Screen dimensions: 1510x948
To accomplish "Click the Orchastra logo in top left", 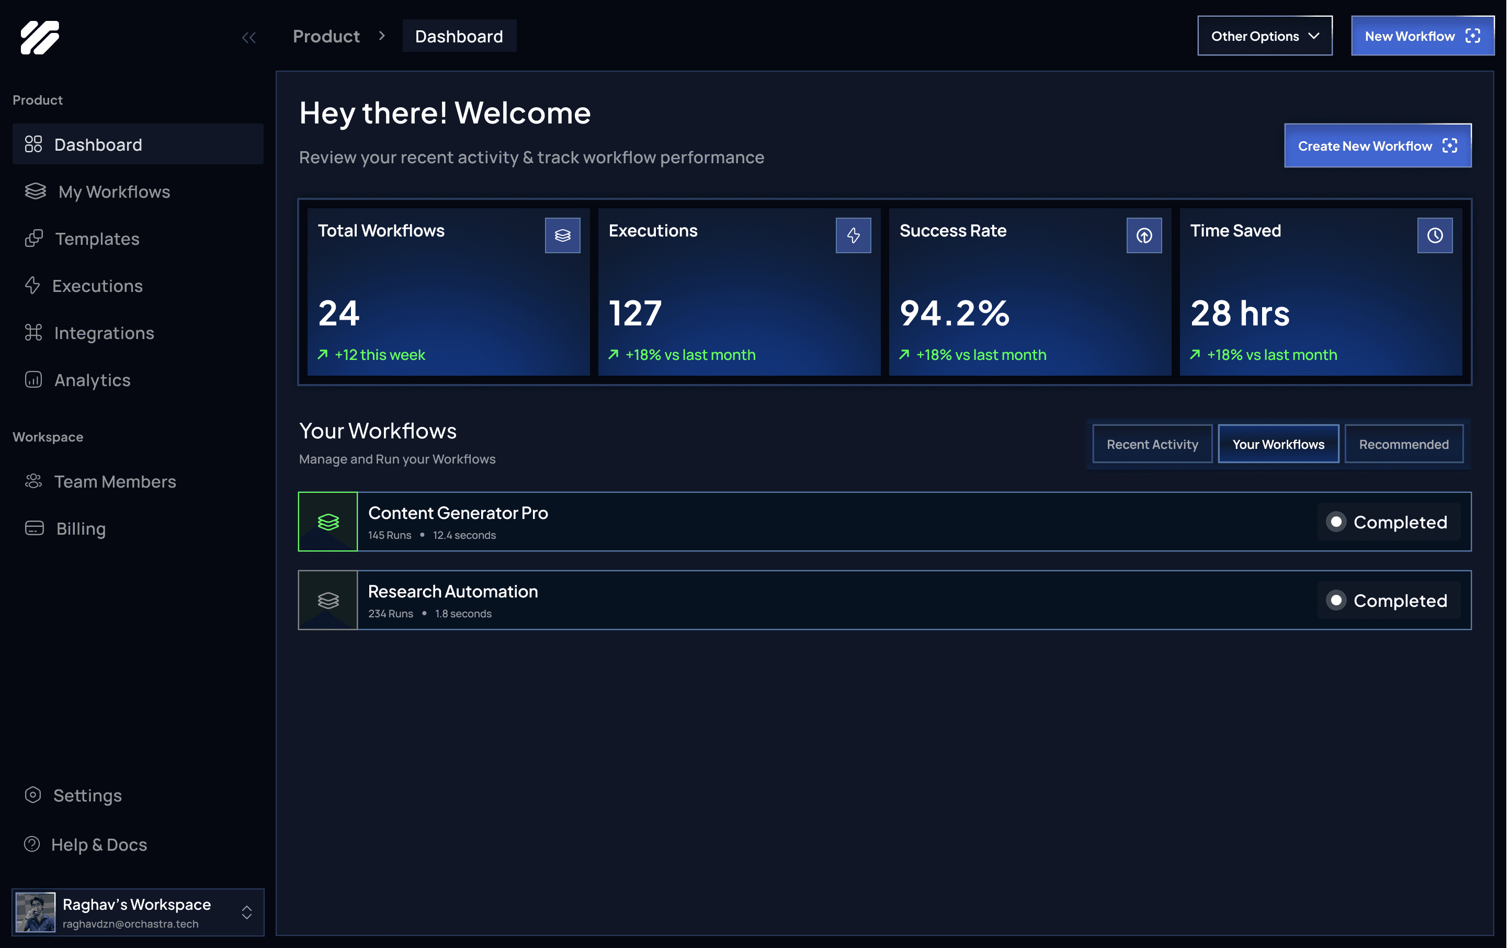I will click(40, 37).
